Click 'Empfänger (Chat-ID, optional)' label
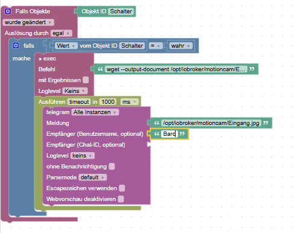This screenshot has height=233, width=298. point(86,145)
